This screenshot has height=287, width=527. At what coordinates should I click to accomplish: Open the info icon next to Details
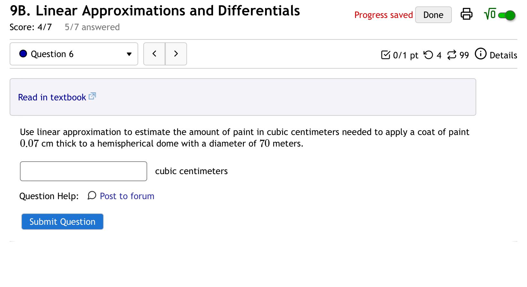point(480,55)
